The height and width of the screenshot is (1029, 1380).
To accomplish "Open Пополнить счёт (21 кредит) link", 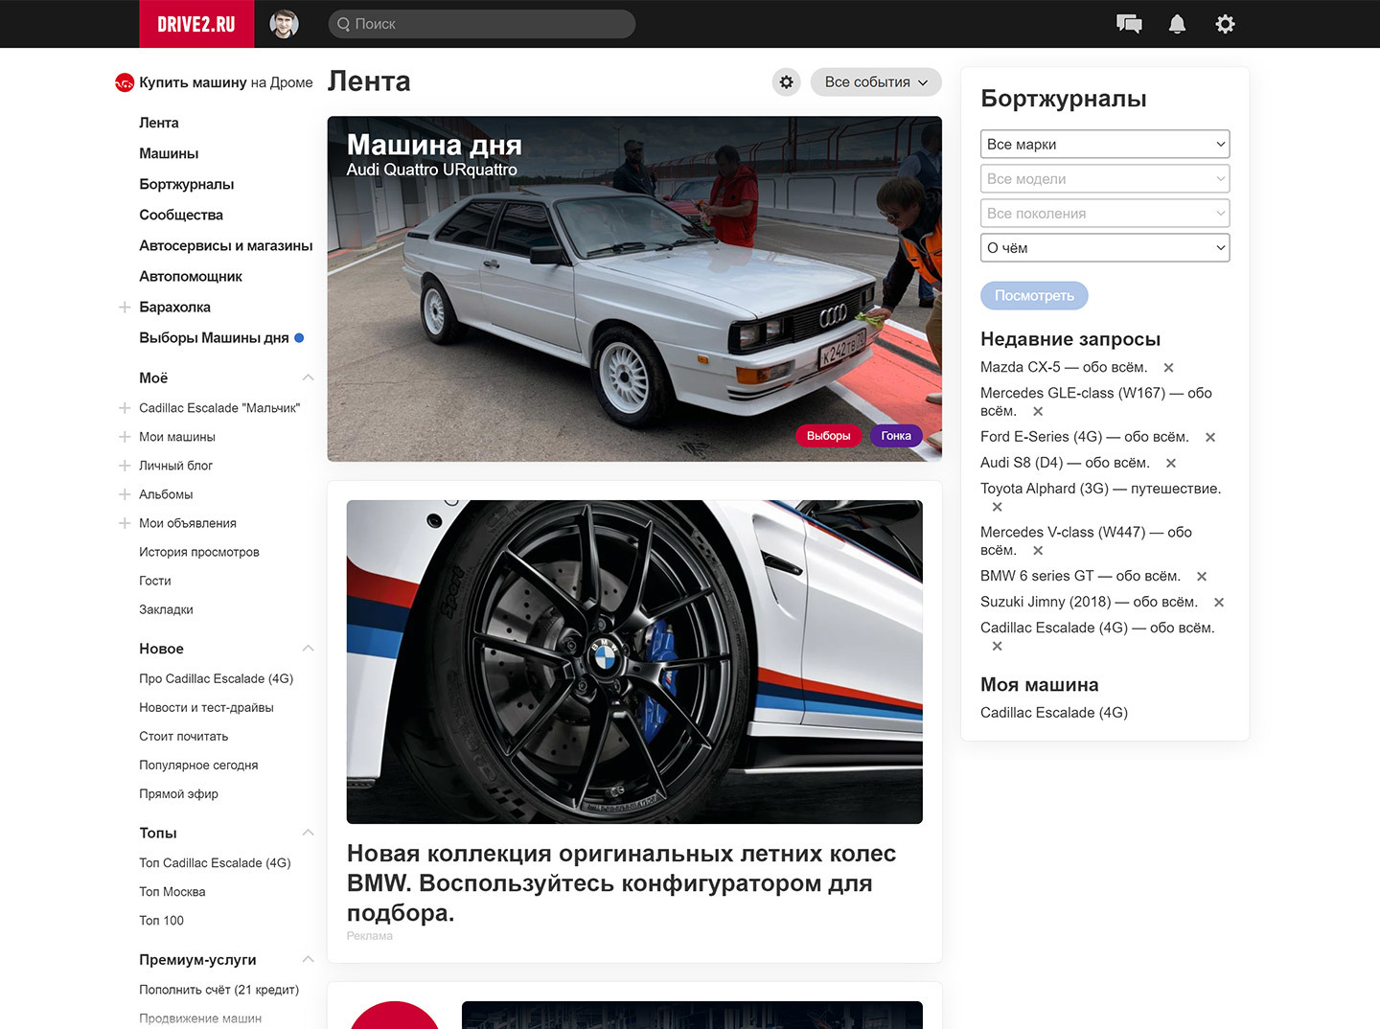I will coord(219,990).
